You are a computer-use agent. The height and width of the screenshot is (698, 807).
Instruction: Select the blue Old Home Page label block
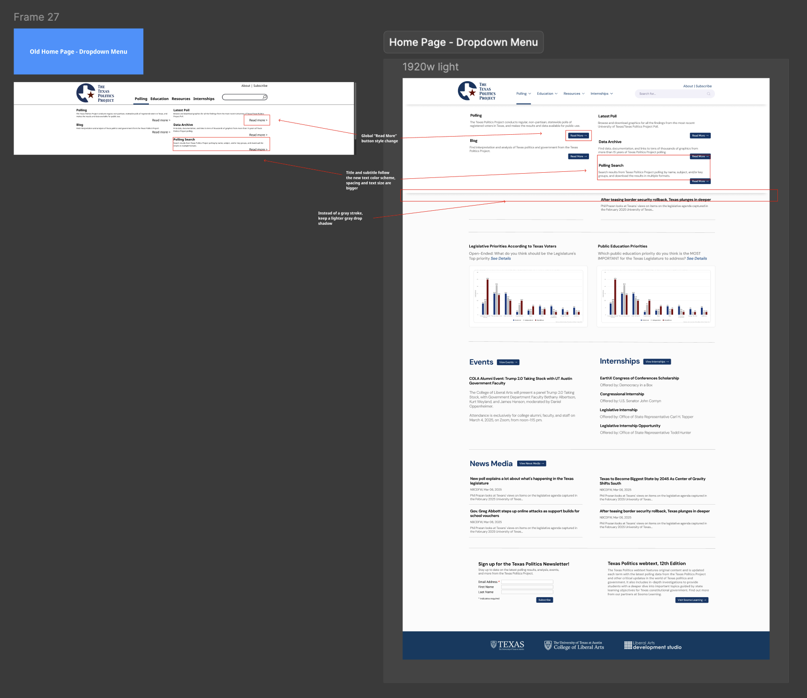(78, 52)
